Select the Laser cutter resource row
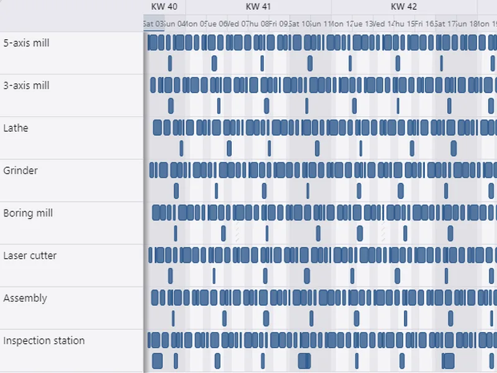This screenshot has width=497, height=373. coord(71,265)
